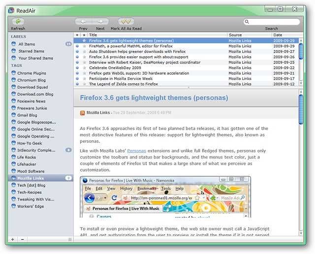Go to the next article with Next arrow
315x254 pixels.
100,21
